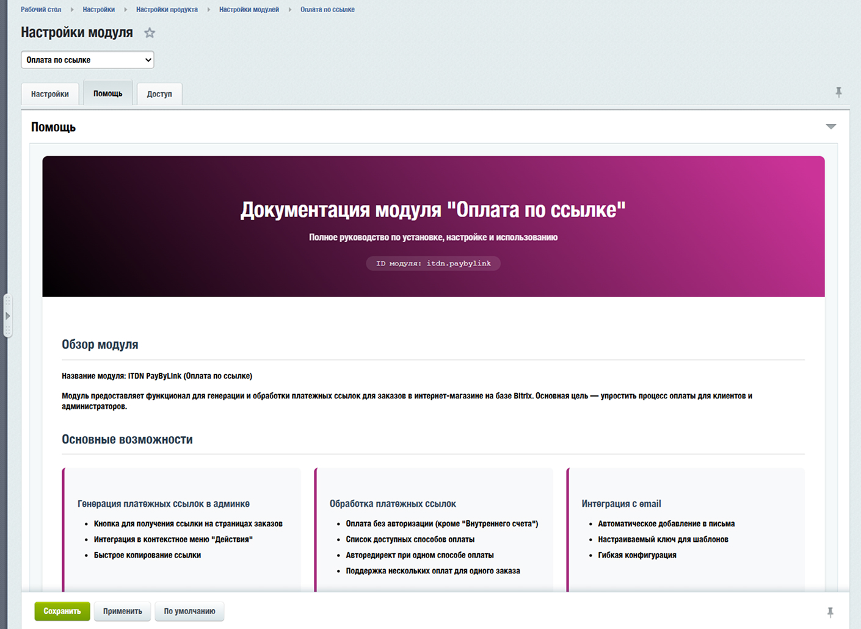Click the documentation banner header
Viewport: 861px width, 629px height.
point(433,209)
